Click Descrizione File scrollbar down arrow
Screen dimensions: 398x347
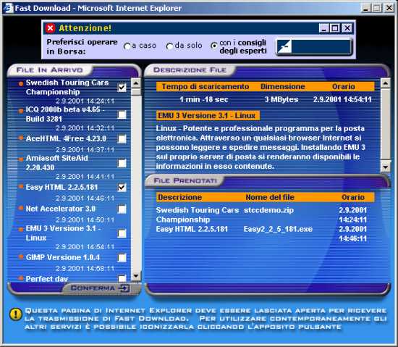386,167
